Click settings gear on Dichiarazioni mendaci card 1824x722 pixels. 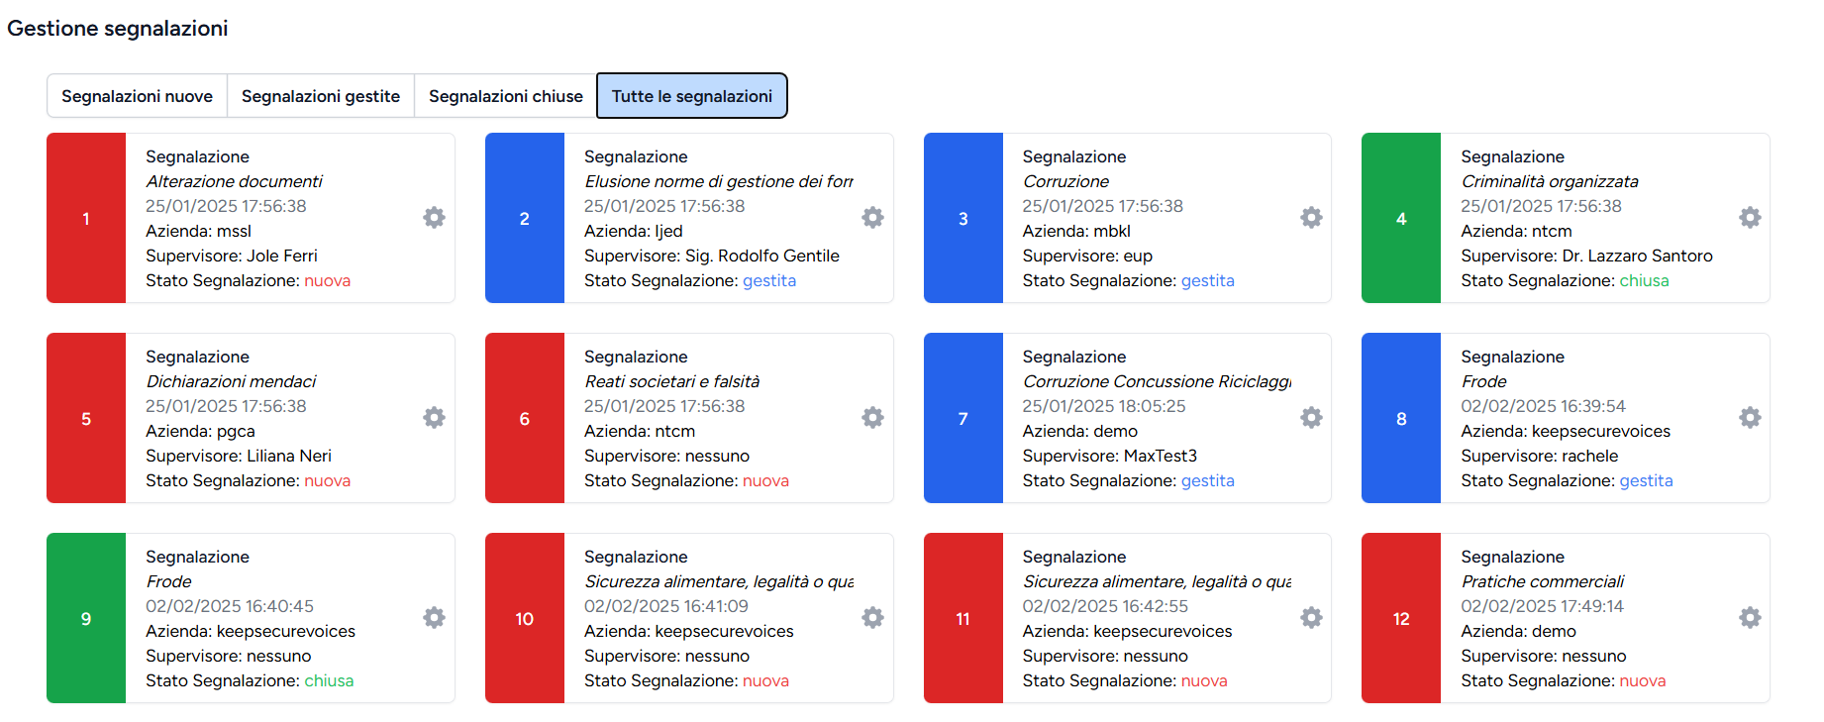(x=434, y=418)
